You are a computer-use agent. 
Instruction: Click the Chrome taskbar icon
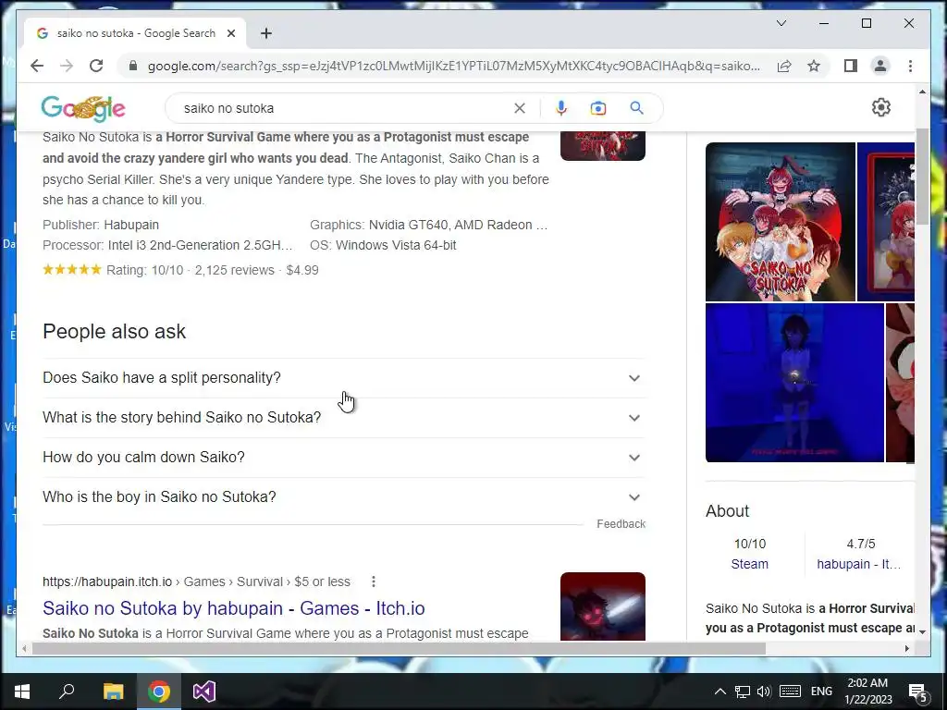click(x=159, y=692)
